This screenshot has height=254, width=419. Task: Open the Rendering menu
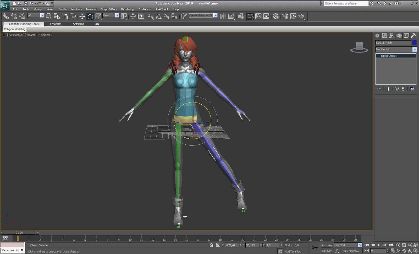pyautogui.click(x=127, y=9)
